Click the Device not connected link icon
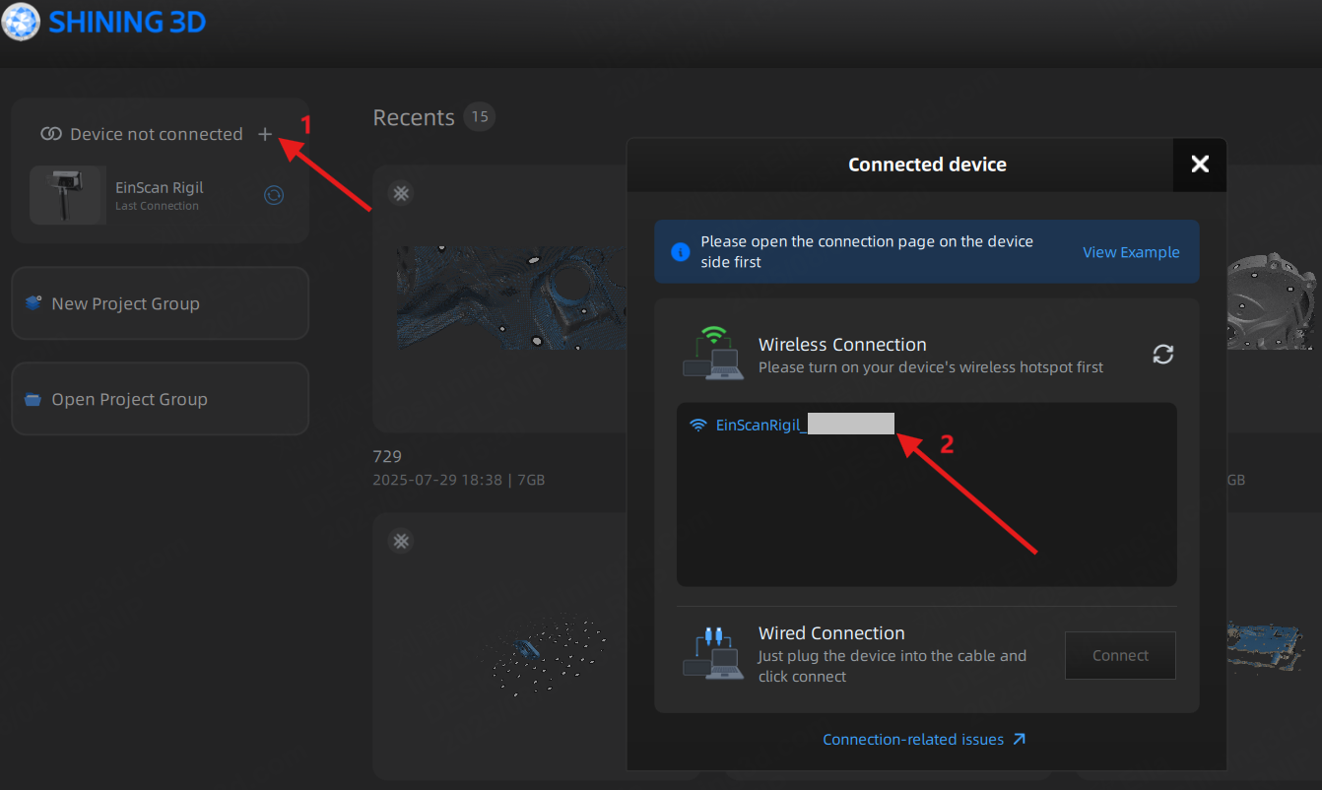Viewport: 1322px width, 790px height. pos(51,134)
